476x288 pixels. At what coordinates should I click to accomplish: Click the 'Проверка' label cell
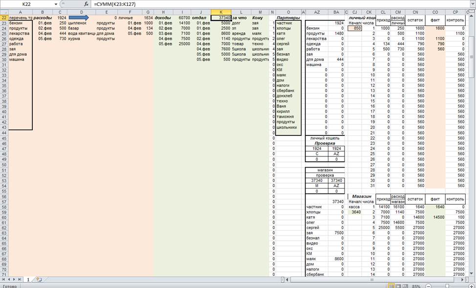tap(325, 143)
